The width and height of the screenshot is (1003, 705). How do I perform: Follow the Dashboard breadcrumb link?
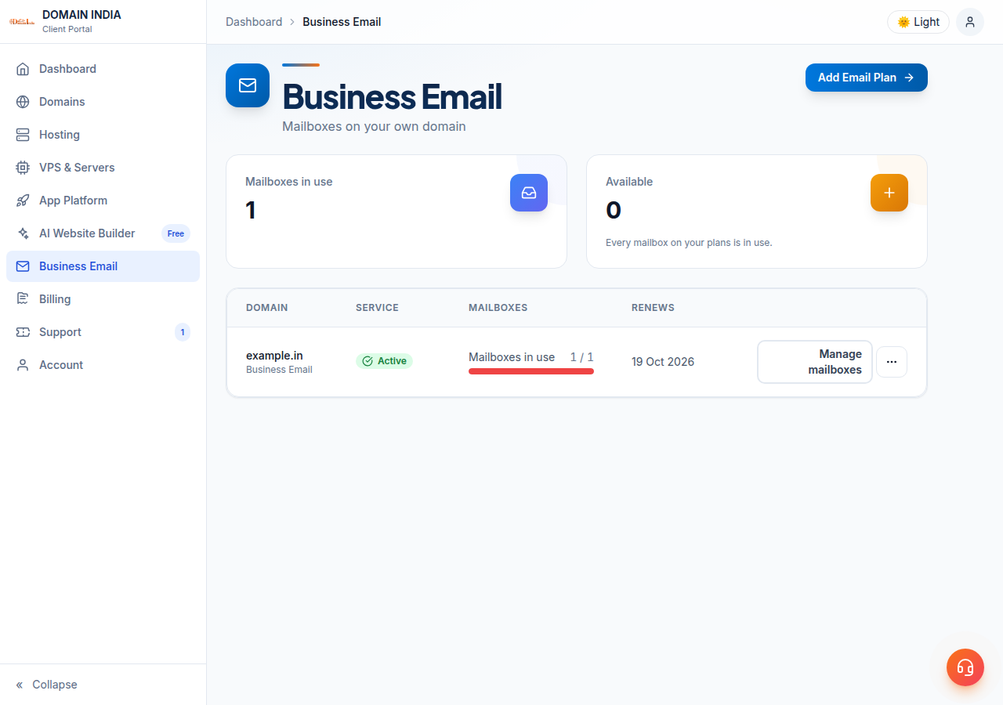pyautogui.click(x=254, y=22)
